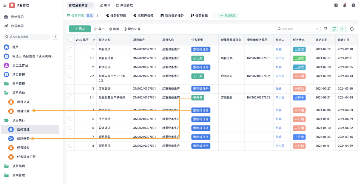
Task: Click the 导出 export button
Action: click(x=100, y=29)
